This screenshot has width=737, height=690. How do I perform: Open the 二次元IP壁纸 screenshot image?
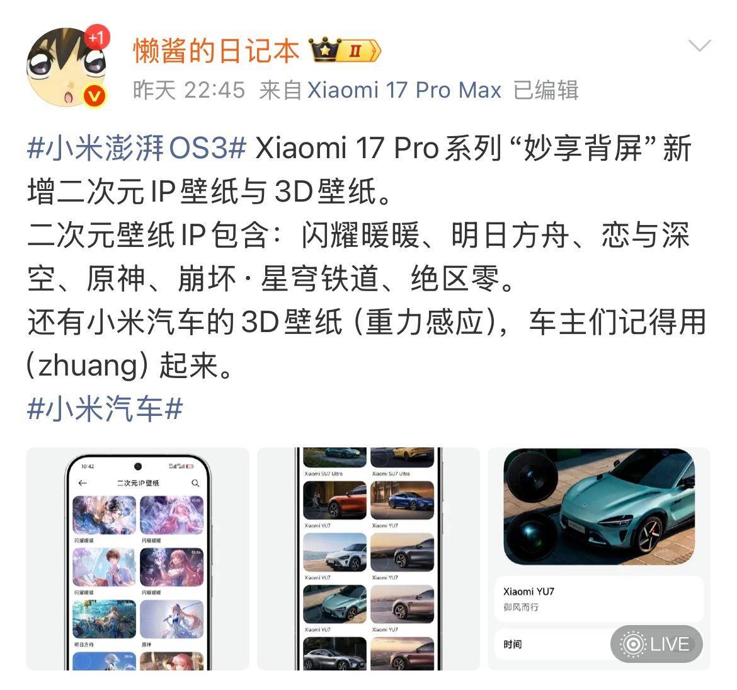[138, 559]
